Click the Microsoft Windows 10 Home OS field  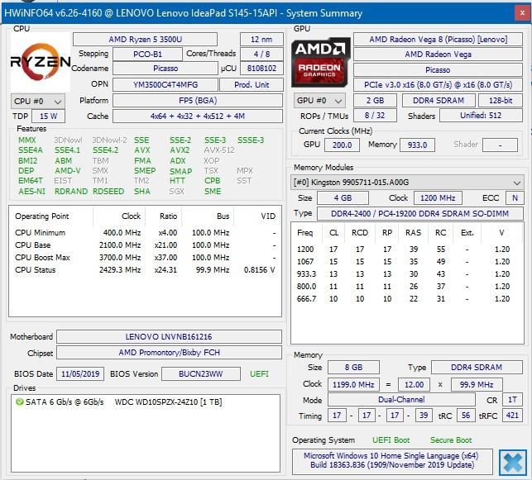tap(392, 460)
